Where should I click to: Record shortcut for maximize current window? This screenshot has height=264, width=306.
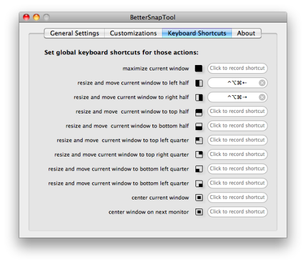(x=237, y=68)
